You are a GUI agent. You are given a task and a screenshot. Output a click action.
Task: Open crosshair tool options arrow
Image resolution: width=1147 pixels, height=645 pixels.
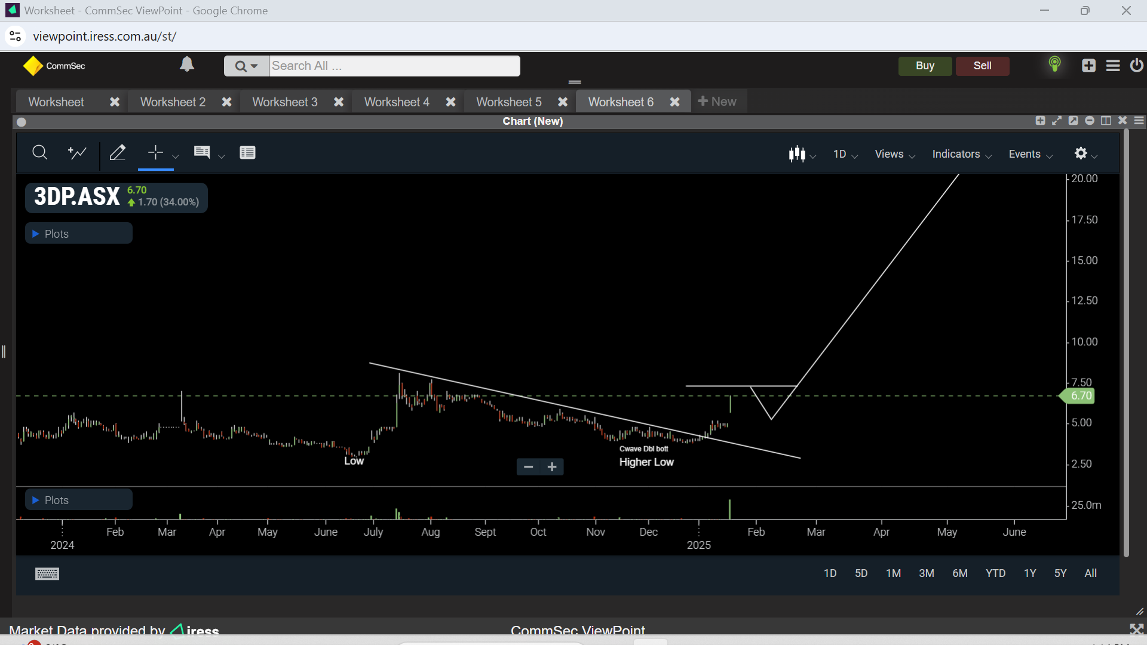[x=175, y=156]
